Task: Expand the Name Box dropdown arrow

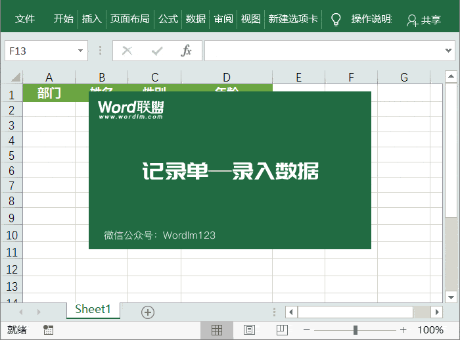Action: pos(80,51)
